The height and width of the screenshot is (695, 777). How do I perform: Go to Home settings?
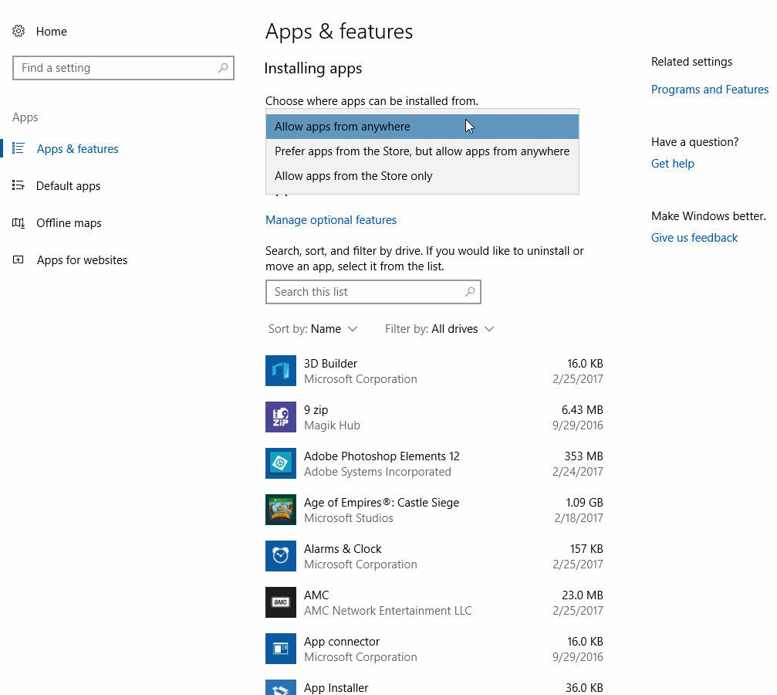tap(52, 31)
